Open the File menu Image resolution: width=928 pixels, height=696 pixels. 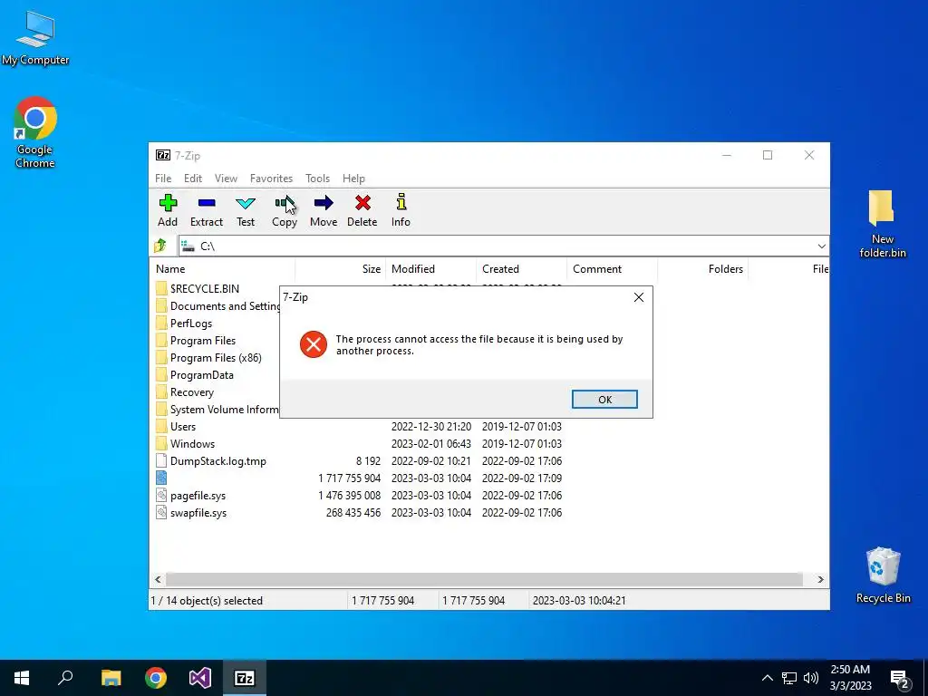click(x=163, y=179)
